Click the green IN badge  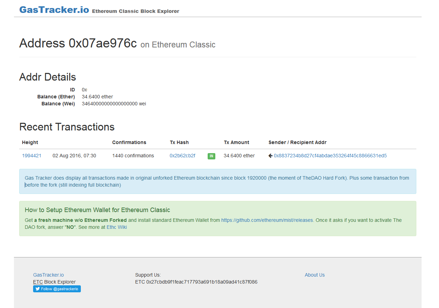(211, 156)
